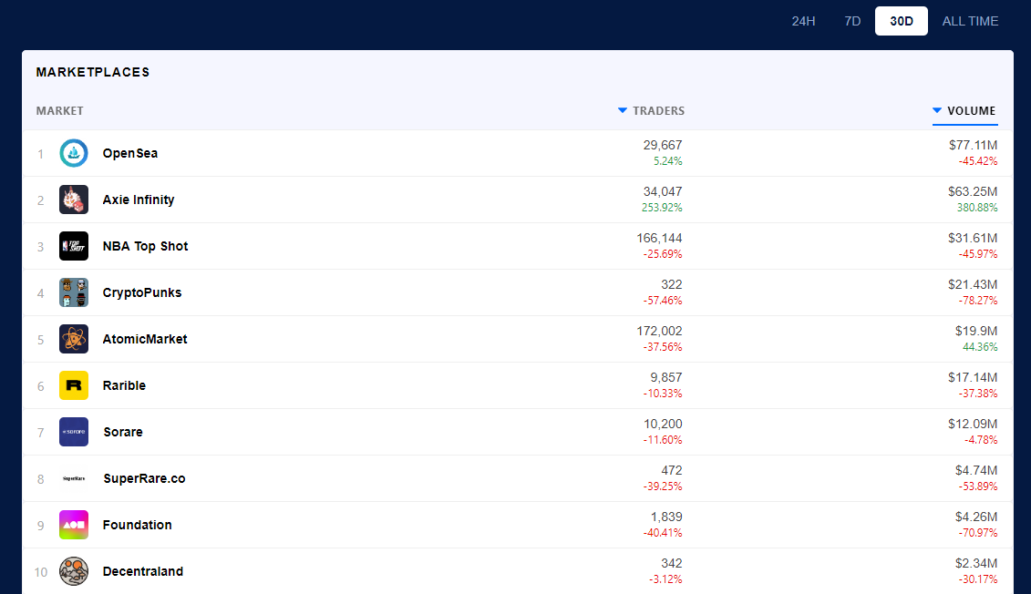The width and height of the screenshot is (1031, 594).
Task: Click CryptoPunks volume change -78.27%
Action: (x=978, y=301)
